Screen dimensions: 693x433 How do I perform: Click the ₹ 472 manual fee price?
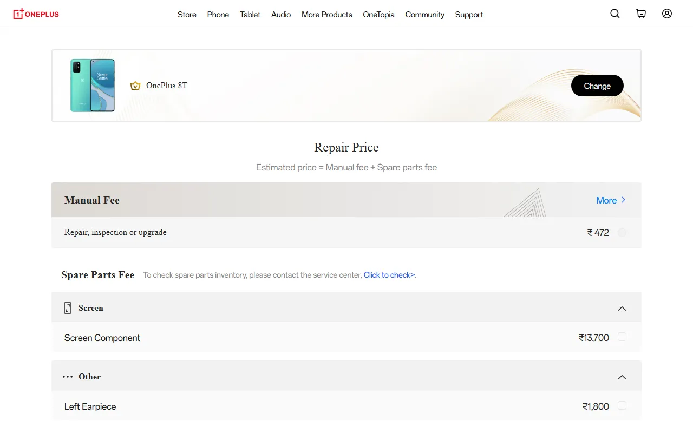coord(598,233)
